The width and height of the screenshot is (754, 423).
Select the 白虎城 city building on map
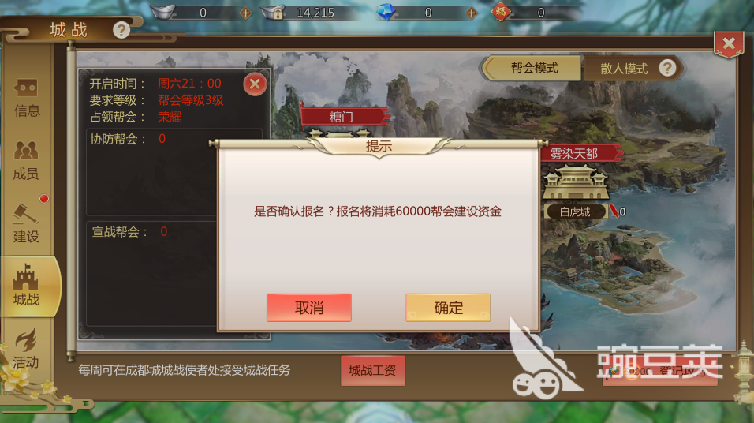tap(576, 183)
